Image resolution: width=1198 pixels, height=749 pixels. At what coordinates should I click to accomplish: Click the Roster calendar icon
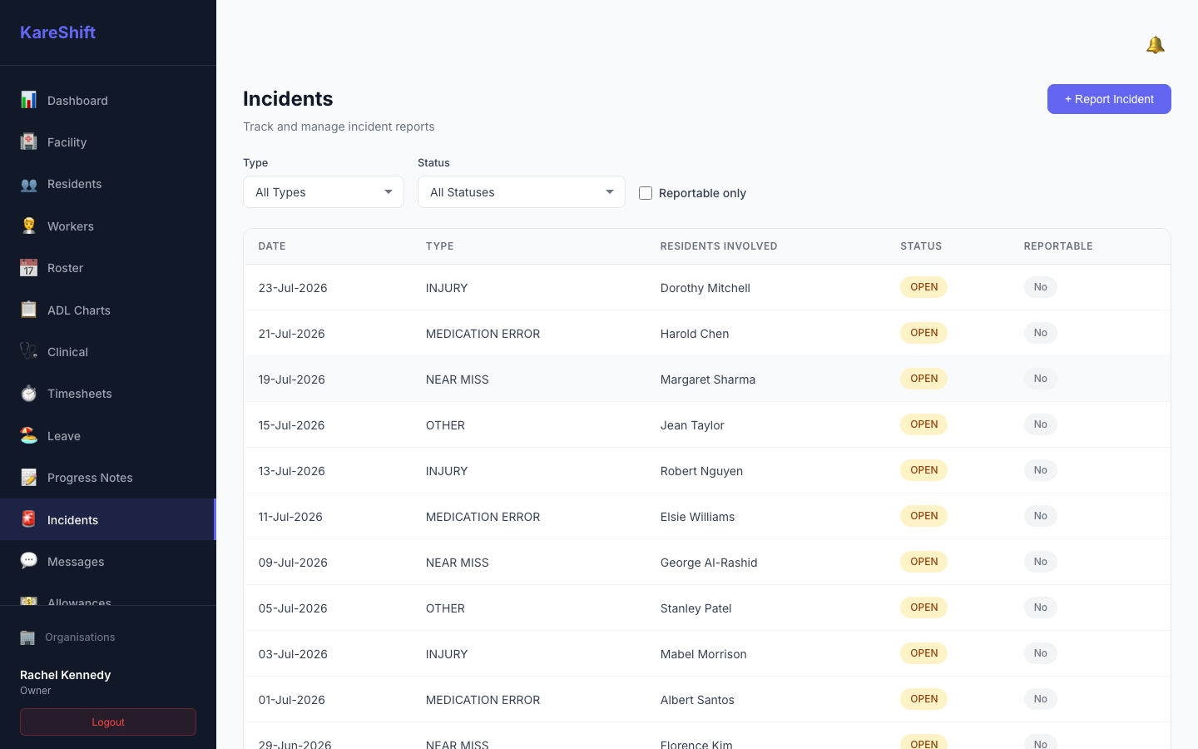point(28,268)
